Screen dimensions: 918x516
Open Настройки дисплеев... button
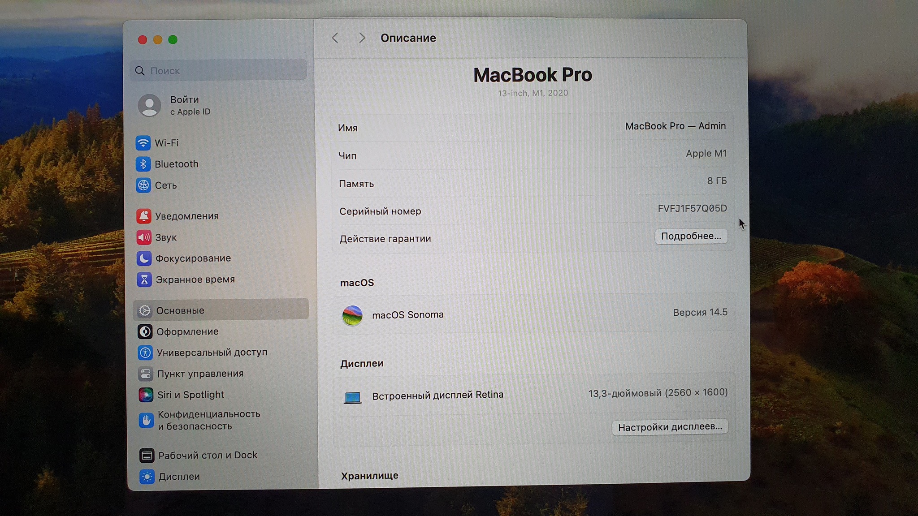tap(670, 427)
